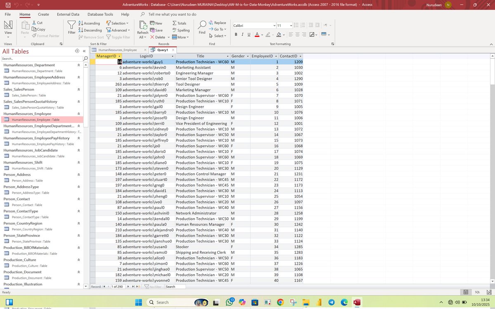Viewport: 495px width, 309px height.
Task: Click the Cut command
Action: click(x=37, y=23)
